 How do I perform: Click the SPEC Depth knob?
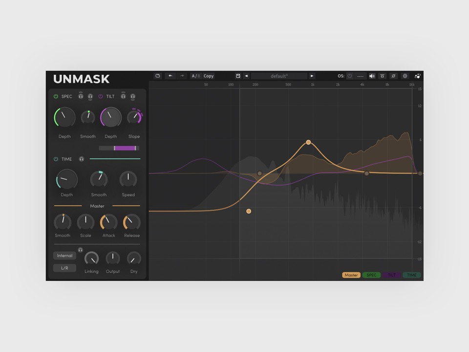pos(64,117)
